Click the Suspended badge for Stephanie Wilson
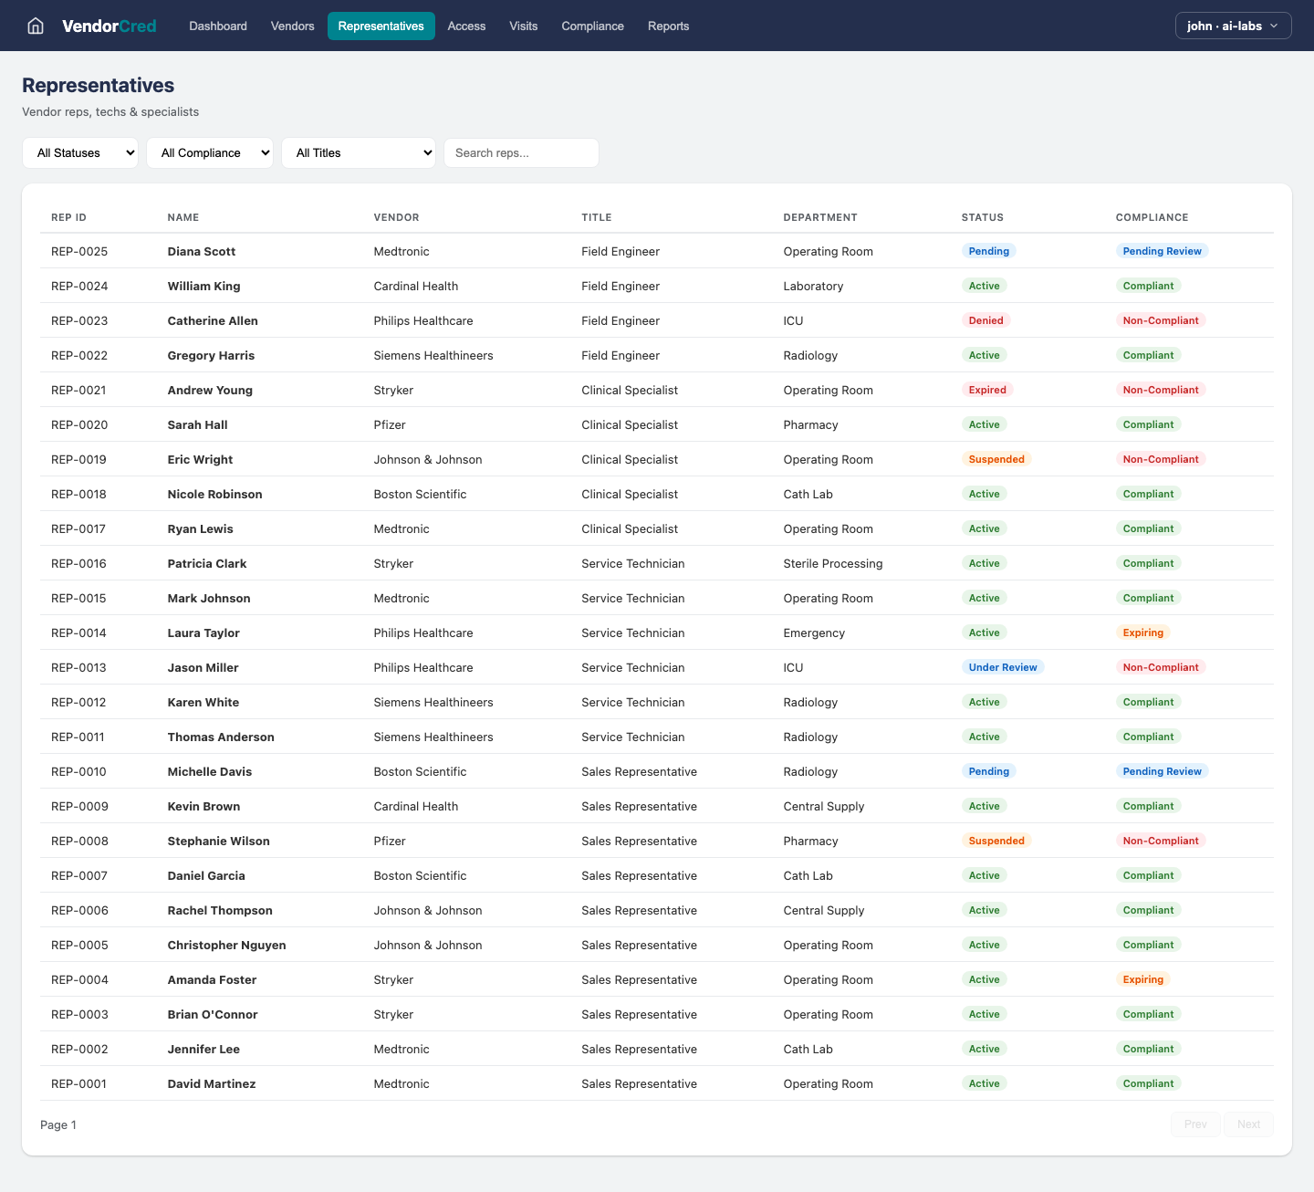This screenshot has height=1192, width=1314. (996, 841)
